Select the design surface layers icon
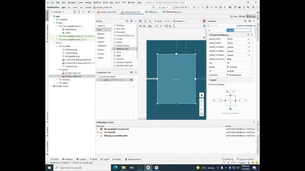The width and height of the screenshot is (305, 171). [x=141, y=21]
